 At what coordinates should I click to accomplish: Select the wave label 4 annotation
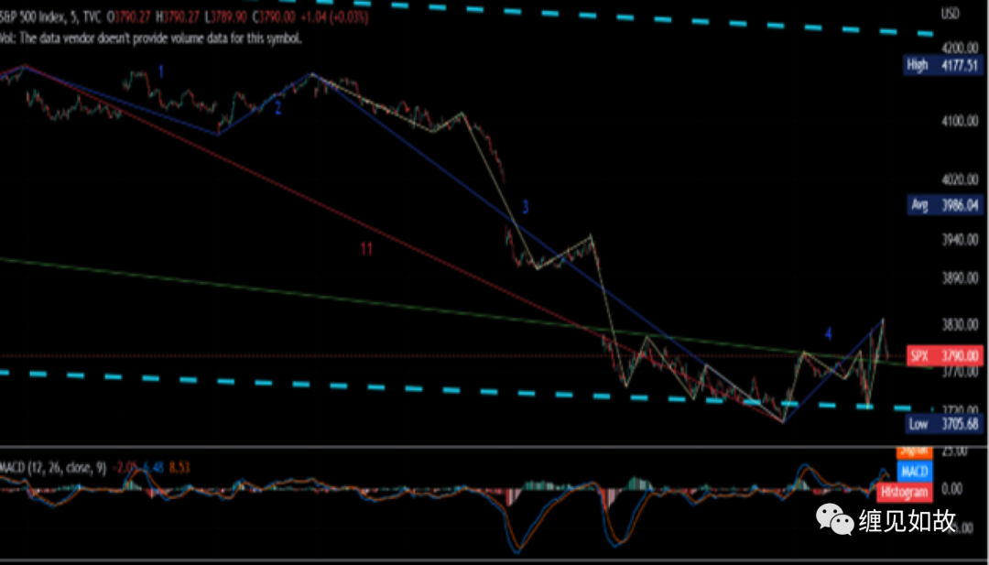click(x=830, y=333)
